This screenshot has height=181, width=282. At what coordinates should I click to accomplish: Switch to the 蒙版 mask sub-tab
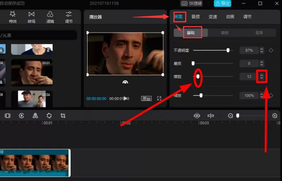tap(225, 33)
